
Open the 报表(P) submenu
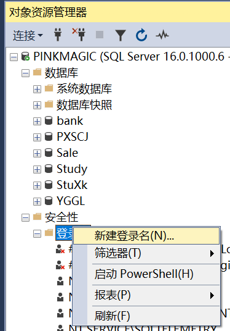click(x=146, y=295)
